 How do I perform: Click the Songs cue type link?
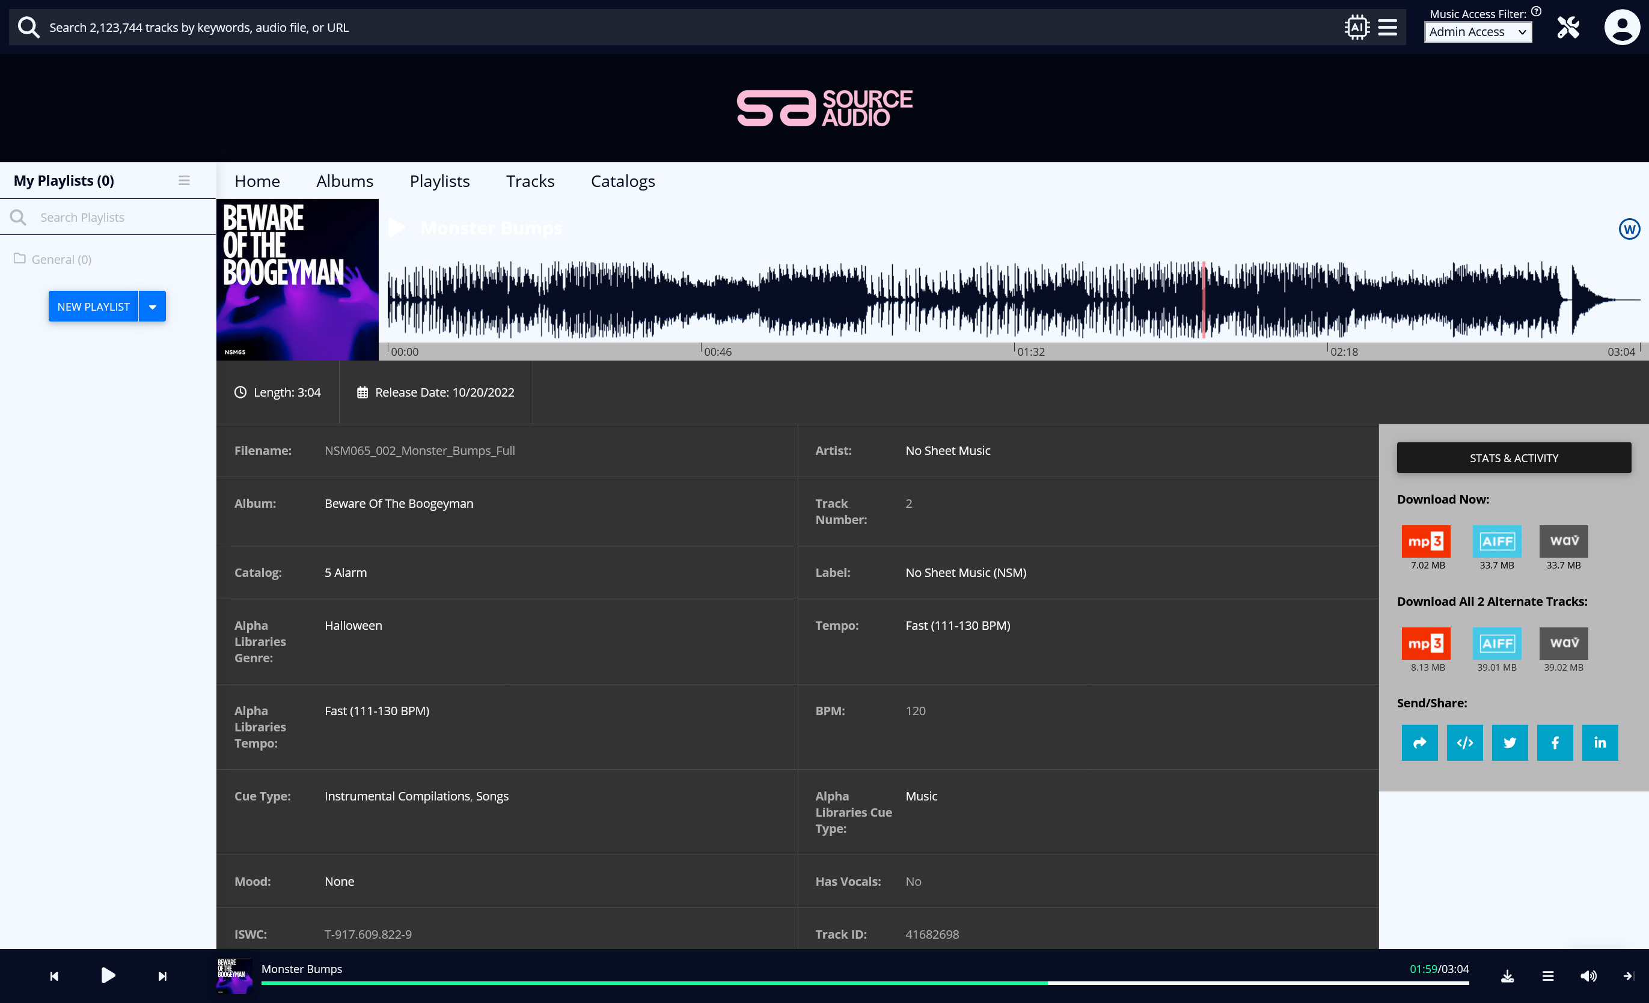point(492,796)
